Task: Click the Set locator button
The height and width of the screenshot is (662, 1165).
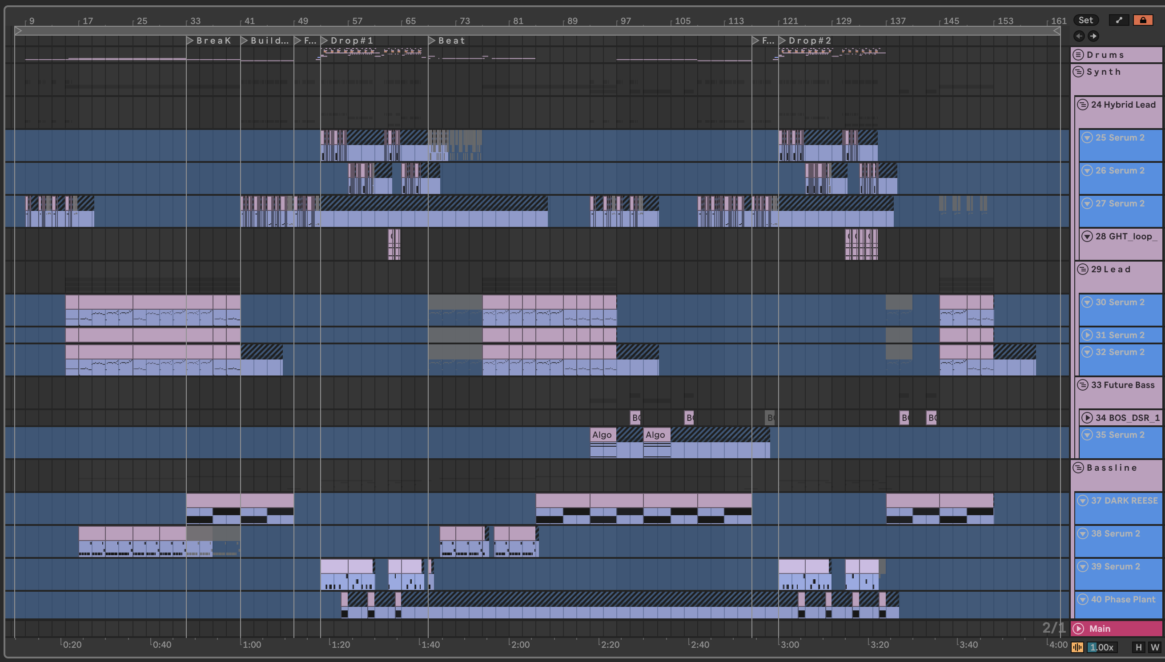Action: point(1085,20)
